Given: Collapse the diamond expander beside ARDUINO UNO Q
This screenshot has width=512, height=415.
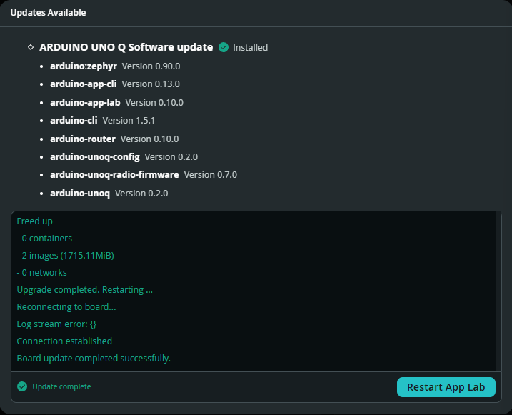Looking at the screenshot, I should coord(31,47).
